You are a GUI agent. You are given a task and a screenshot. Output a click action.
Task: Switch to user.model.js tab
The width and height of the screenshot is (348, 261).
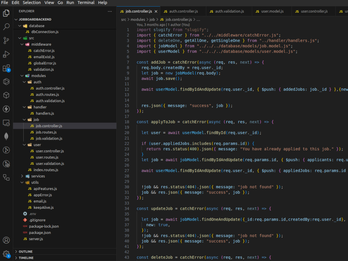[x=272, y=11]
